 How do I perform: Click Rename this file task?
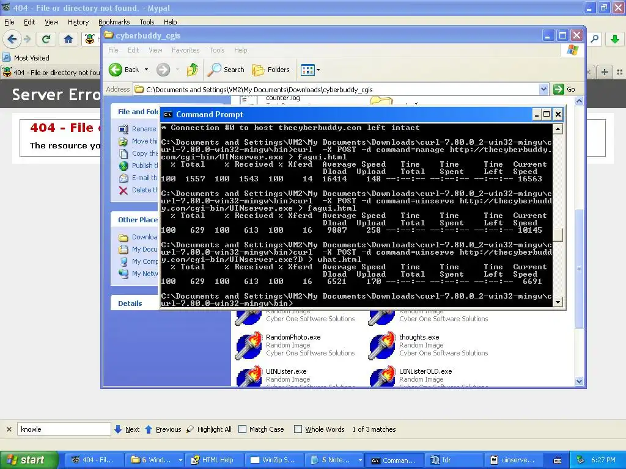coord(138,129)
